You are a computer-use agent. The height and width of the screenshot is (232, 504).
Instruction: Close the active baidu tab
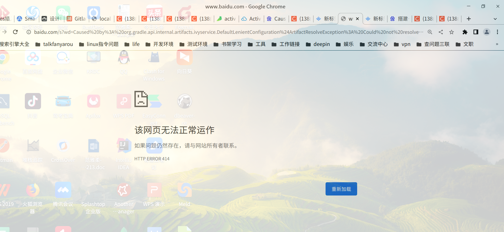click(357, 19)
